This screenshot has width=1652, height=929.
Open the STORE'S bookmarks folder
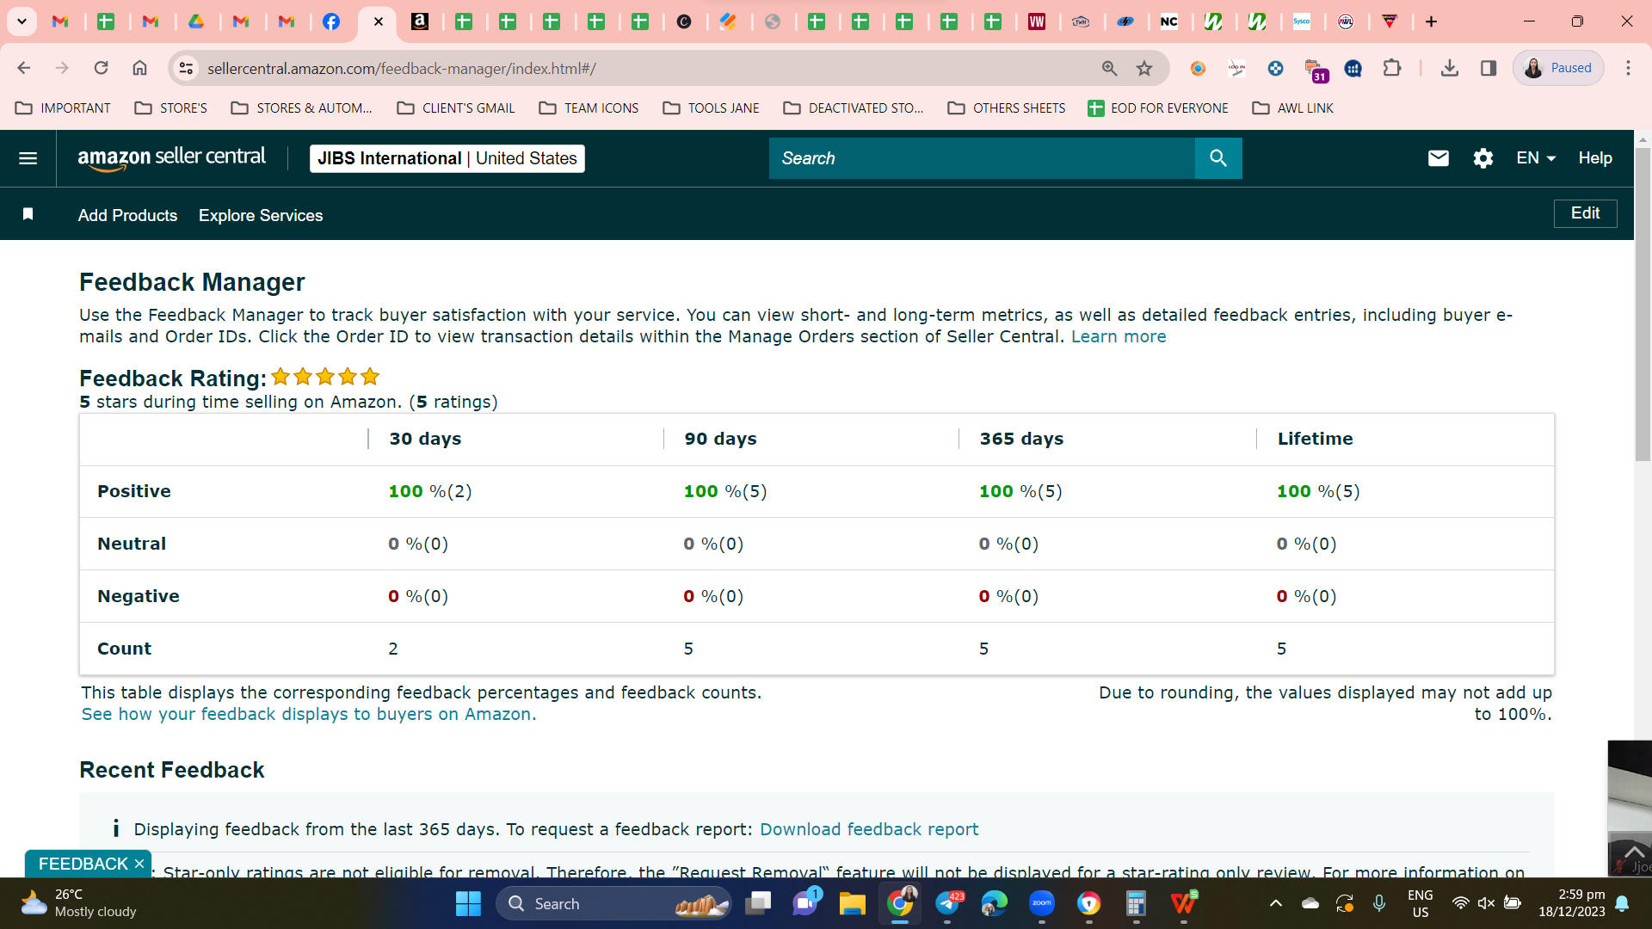tap(171, 108)
